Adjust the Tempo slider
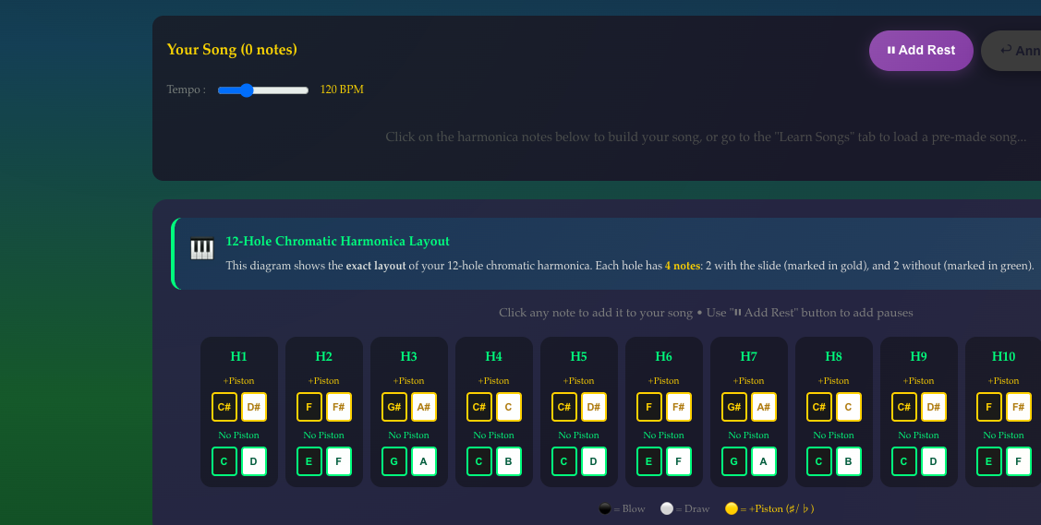The height and width of the screenshot is (525, 1041). pos(263,90)
